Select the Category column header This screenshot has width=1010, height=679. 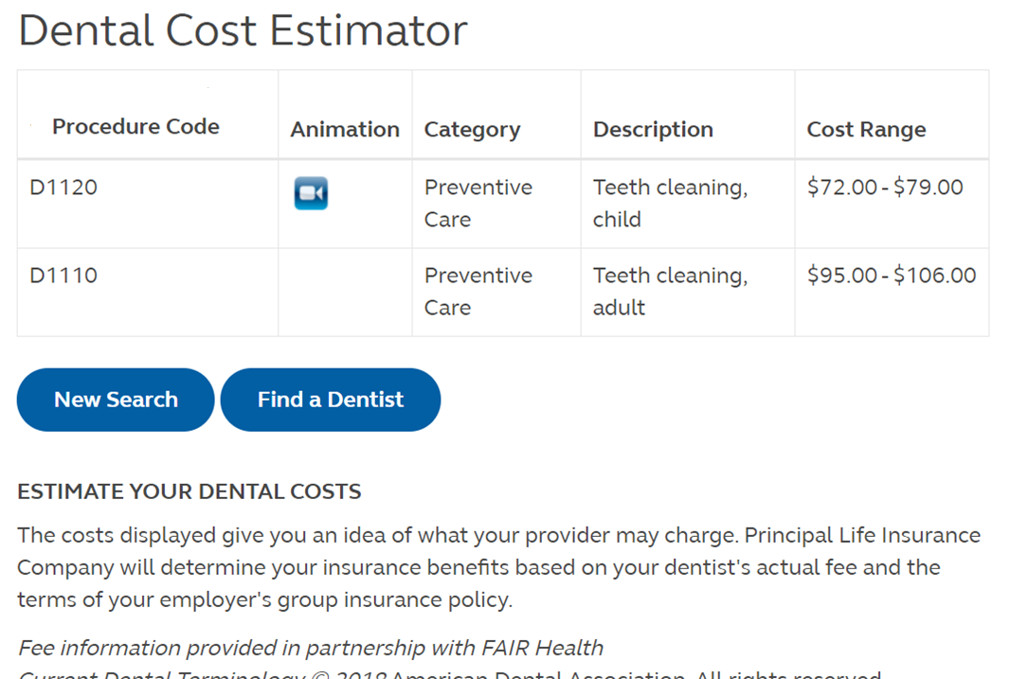(x=472, y=130)
